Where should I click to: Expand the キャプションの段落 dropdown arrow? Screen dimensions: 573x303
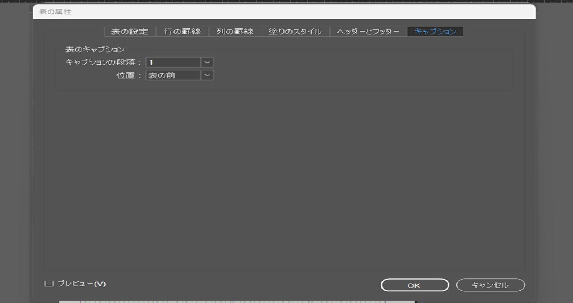pyautogui.click(x=207, y=62)
